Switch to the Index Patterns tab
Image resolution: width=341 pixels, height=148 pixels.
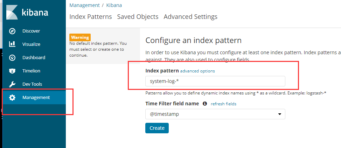click(x=91, y=17)
